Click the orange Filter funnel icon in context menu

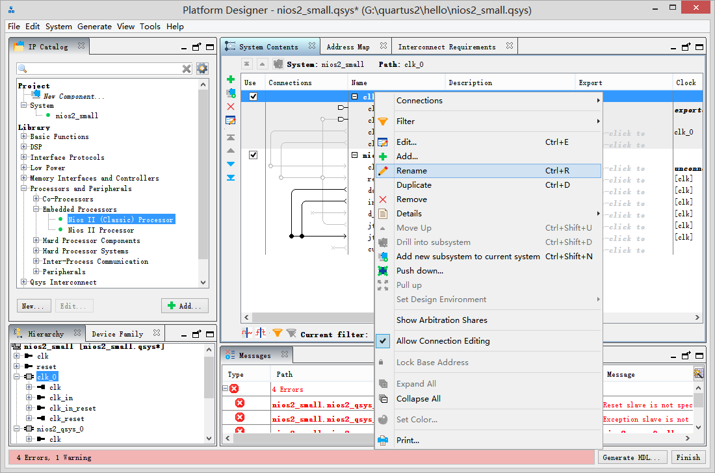(383, 121)
